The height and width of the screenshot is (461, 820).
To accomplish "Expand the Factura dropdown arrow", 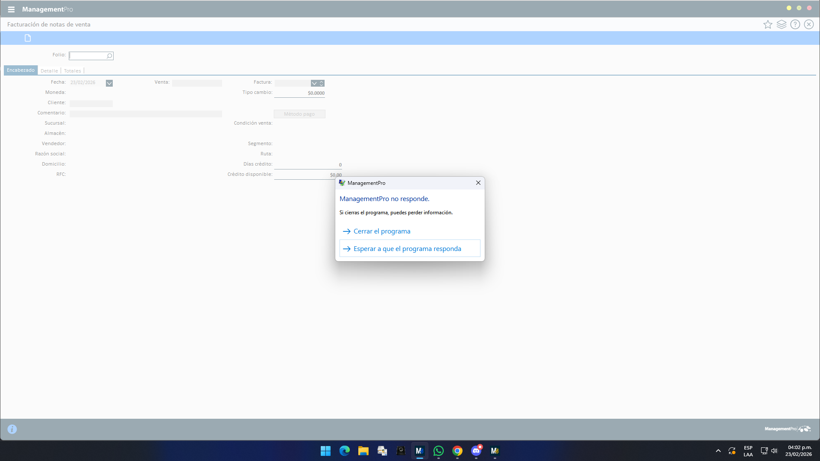I will [x=314, y=83].
